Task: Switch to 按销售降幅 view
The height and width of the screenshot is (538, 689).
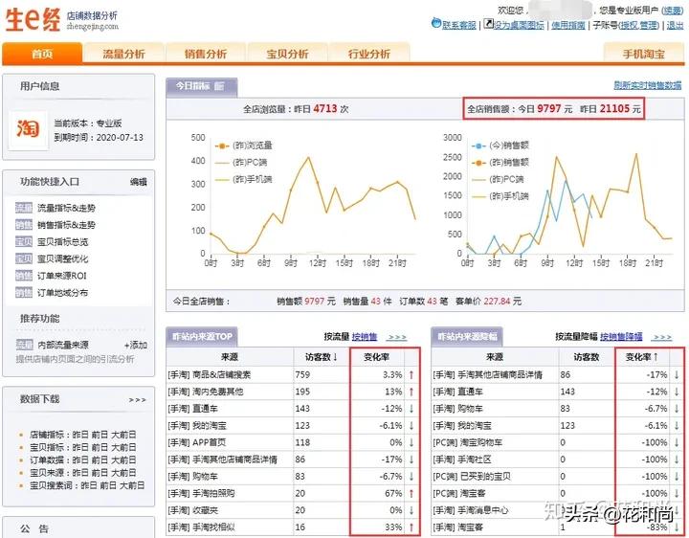Action: (x=621, y=337)
